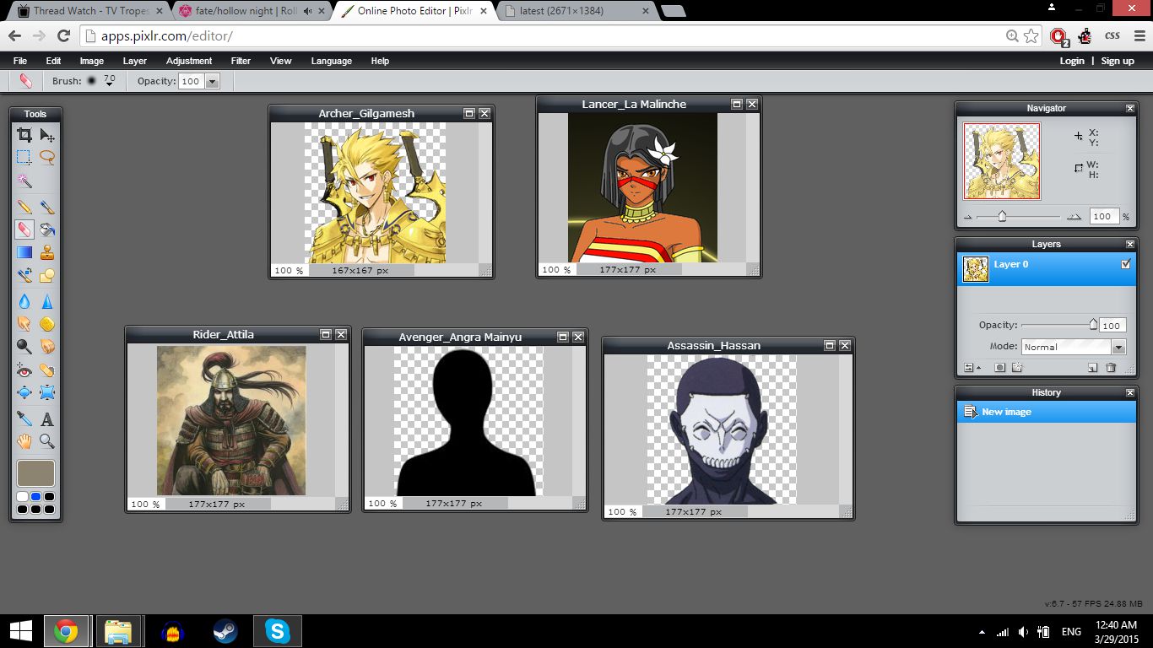The width and height of the screenshot is (1153, 648).
Task: Select the Pinch tool
Action: click(x=47, y=392)
